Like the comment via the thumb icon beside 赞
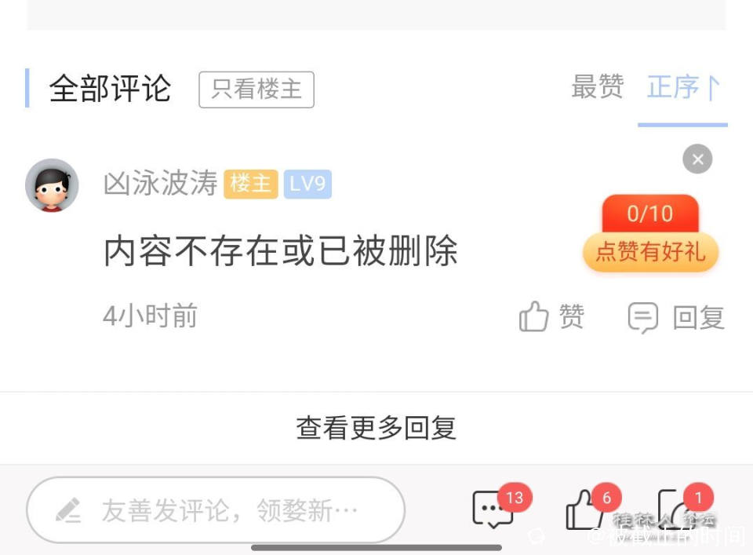The height and width of the screenshot is (555, 753). (x=533, y=316)
